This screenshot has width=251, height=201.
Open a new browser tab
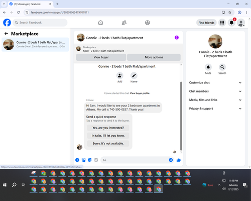tap(57, 4)
